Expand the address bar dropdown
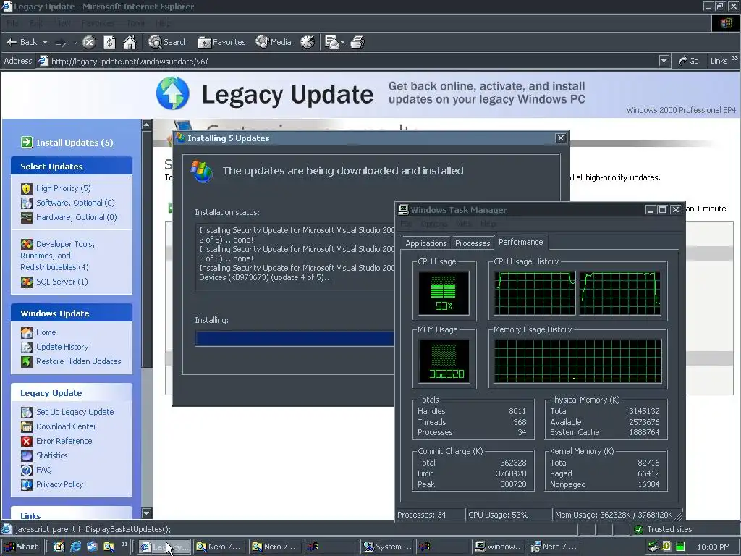This screenshot has height=556, width=741. [664, 61]
